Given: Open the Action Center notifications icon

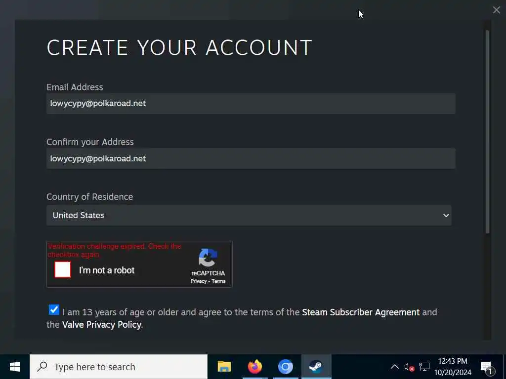Looking at the screenshot, I should click(487, 367).
